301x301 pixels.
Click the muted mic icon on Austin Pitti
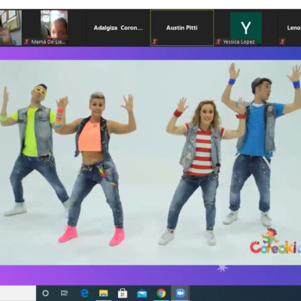pos(154,41)
